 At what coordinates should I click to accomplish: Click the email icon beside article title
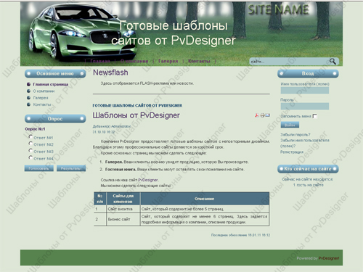click(267, 115)
